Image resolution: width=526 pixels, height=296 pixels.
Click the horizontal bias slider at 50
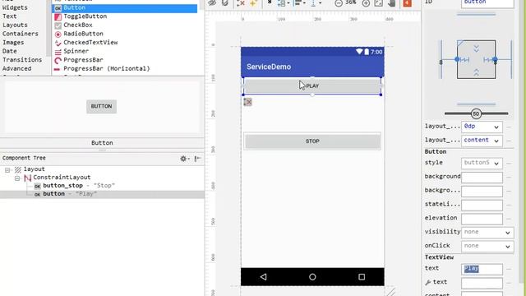(x=476, y=113)
